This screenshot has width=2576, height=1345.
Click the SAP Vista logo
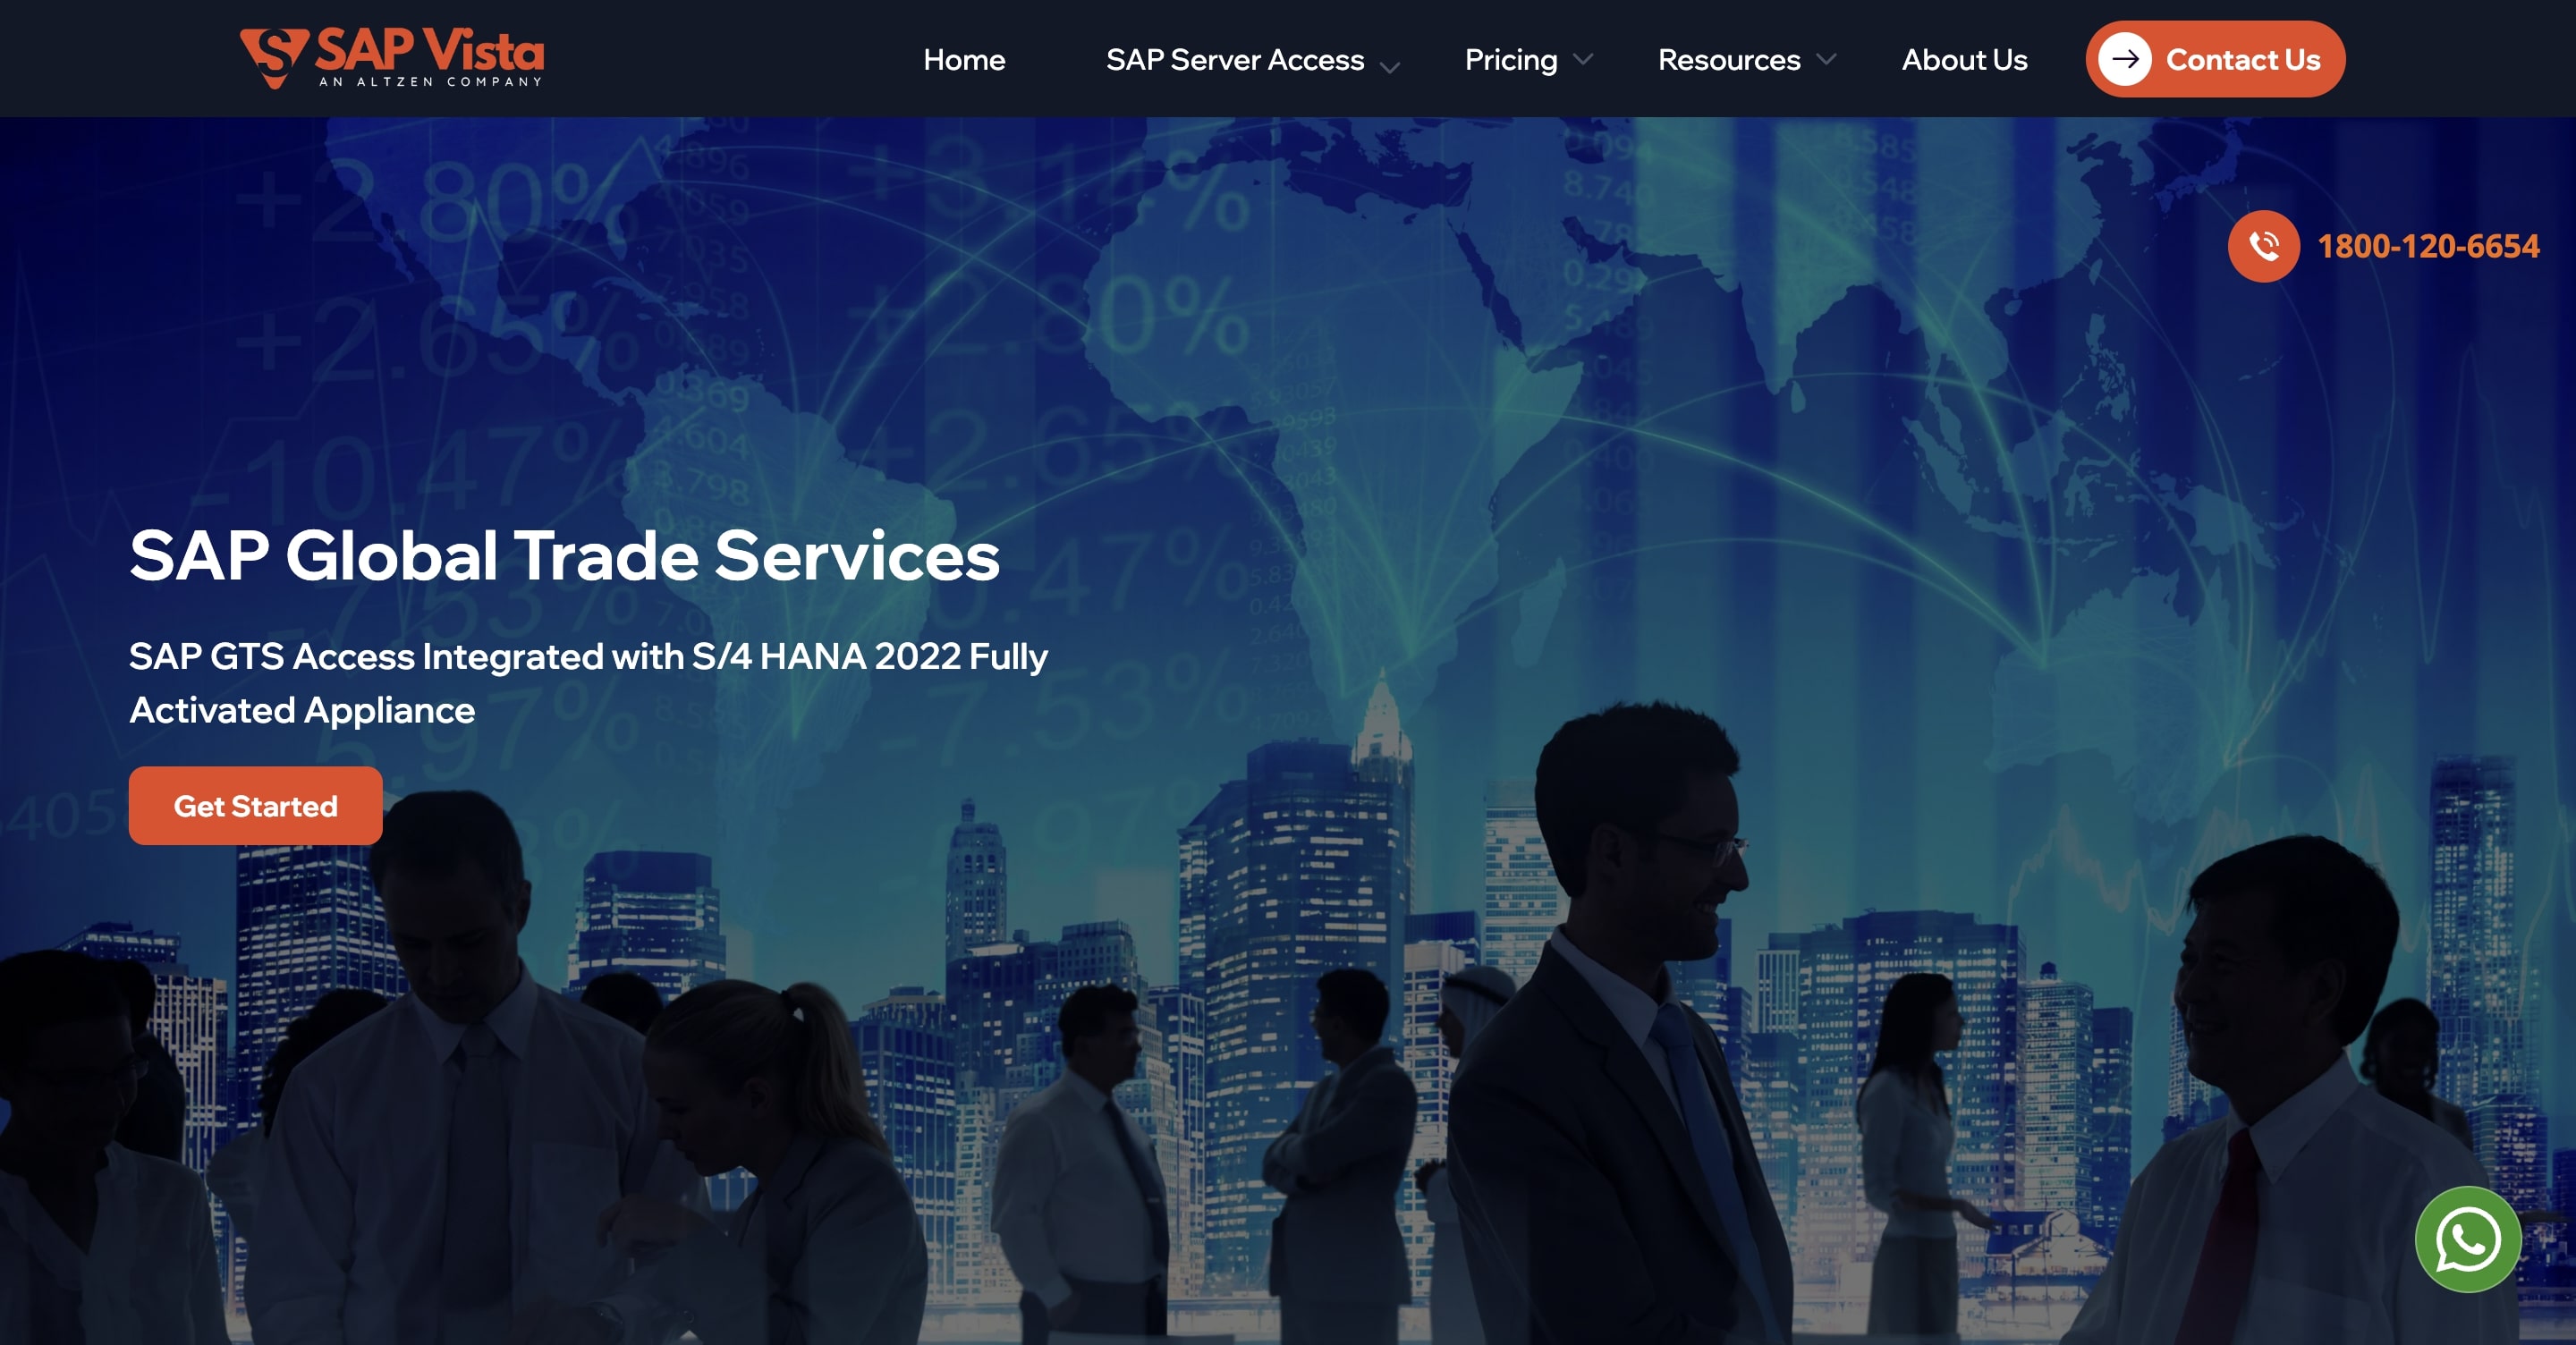click(390, 58)
